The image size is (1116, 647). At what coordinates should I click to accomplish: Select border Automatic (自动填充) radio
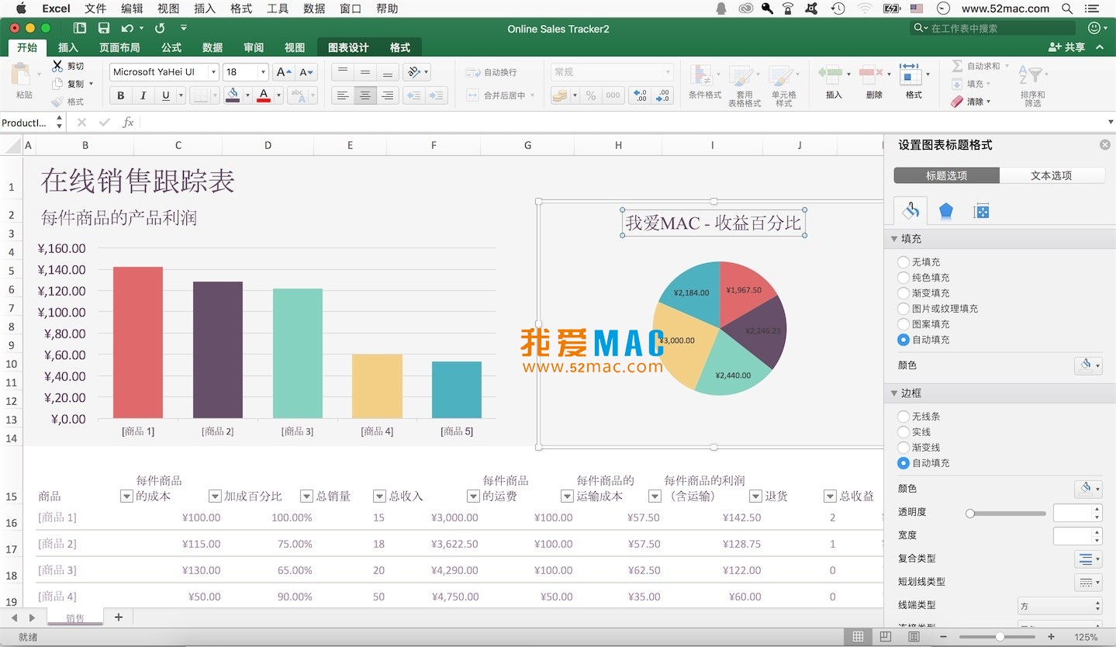click(904, 463)
